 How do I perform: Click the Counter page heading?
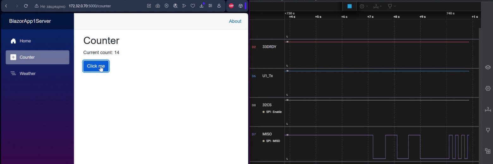[101, 41]
